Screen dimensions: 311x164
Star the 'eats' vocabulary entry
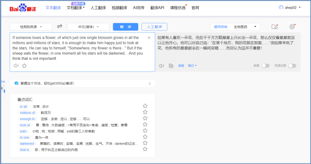click(x=145, y=130)
